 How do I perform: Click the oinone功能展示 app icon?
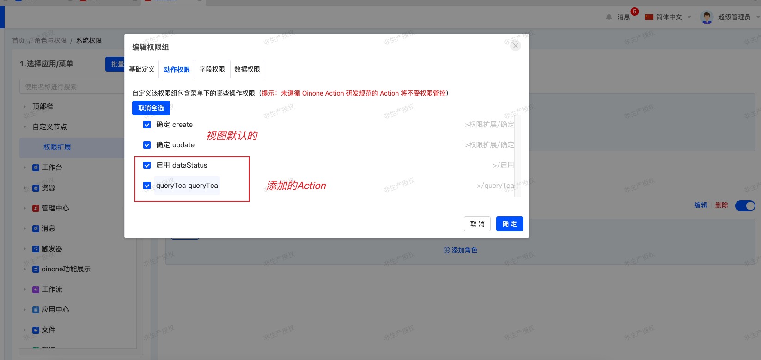click(36, 269)
